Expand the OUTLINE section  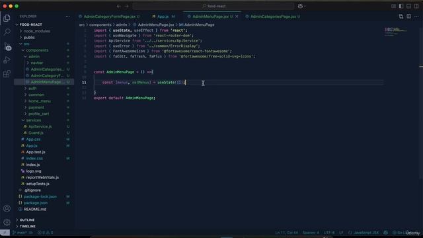pyautogui.click(x=27, y=220)
